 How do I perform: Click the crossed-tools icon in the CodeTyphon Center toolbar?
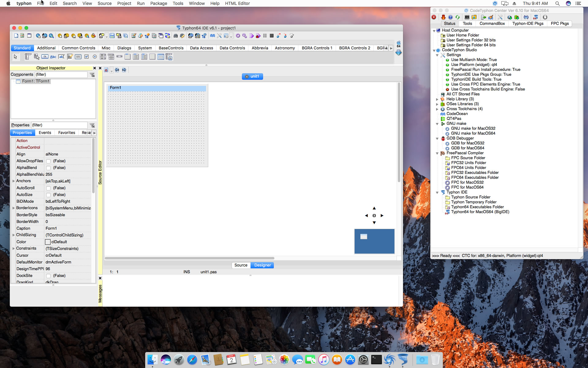(500, 17)
